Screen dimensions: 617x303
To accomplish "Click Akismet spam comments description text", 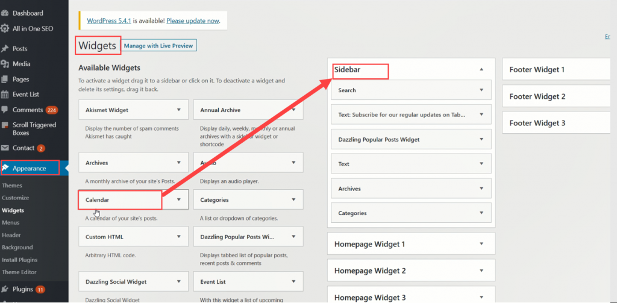I will 132,132.
